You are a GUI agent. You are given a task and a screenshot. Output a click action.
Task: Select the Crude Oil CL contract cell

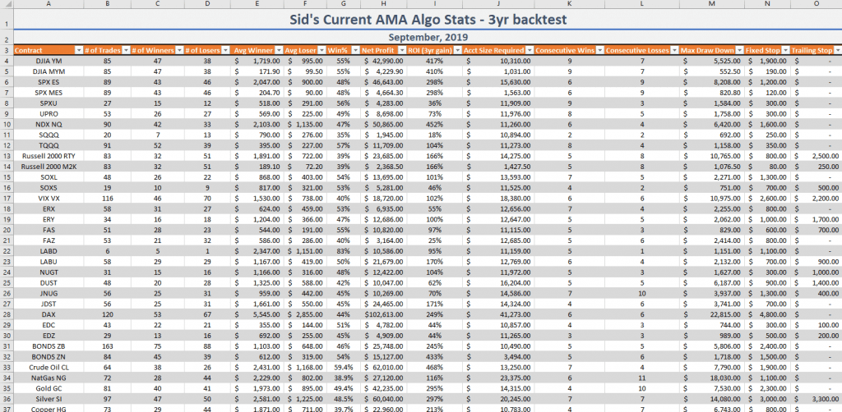pos(49,368)
